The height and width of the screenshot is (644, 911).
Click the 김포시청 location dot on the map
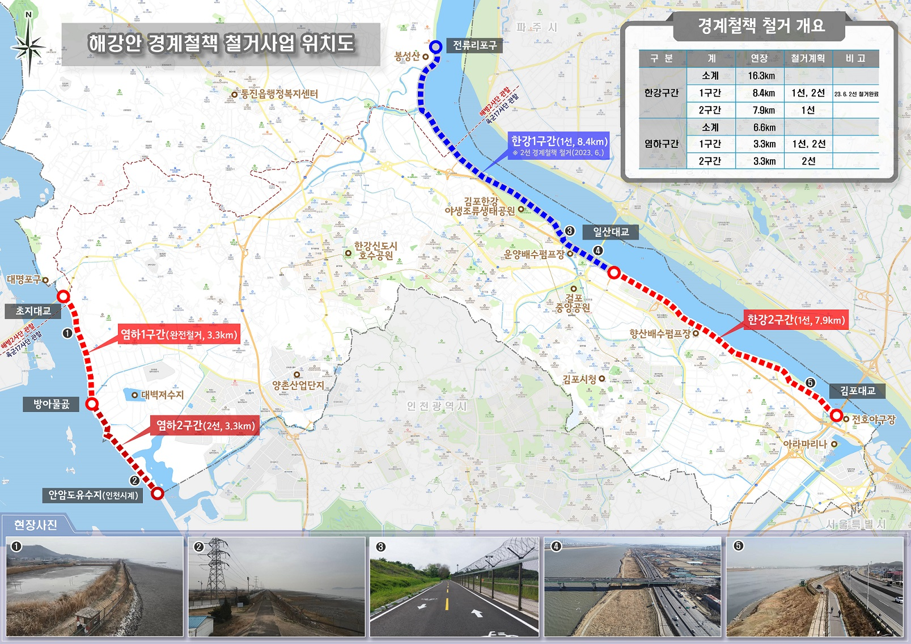tap(601, 379)
